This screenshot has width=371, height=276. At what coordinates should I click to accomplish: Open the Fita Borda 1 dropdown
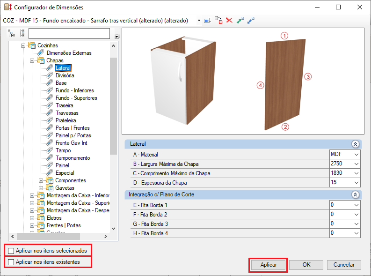pyautogui.click(x=356, y=205)
